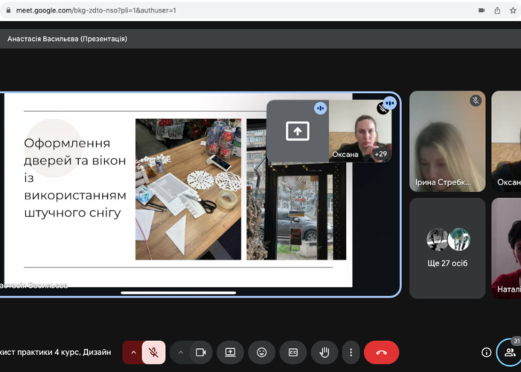Bookmark this page with the star icon
521x372 pixels.
(x=514, y=10)
